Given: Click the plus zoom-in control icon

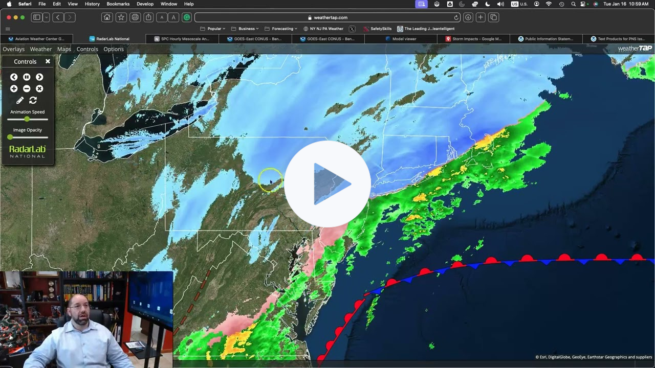Looking at the screenshot, I should (x=14, y=89).
